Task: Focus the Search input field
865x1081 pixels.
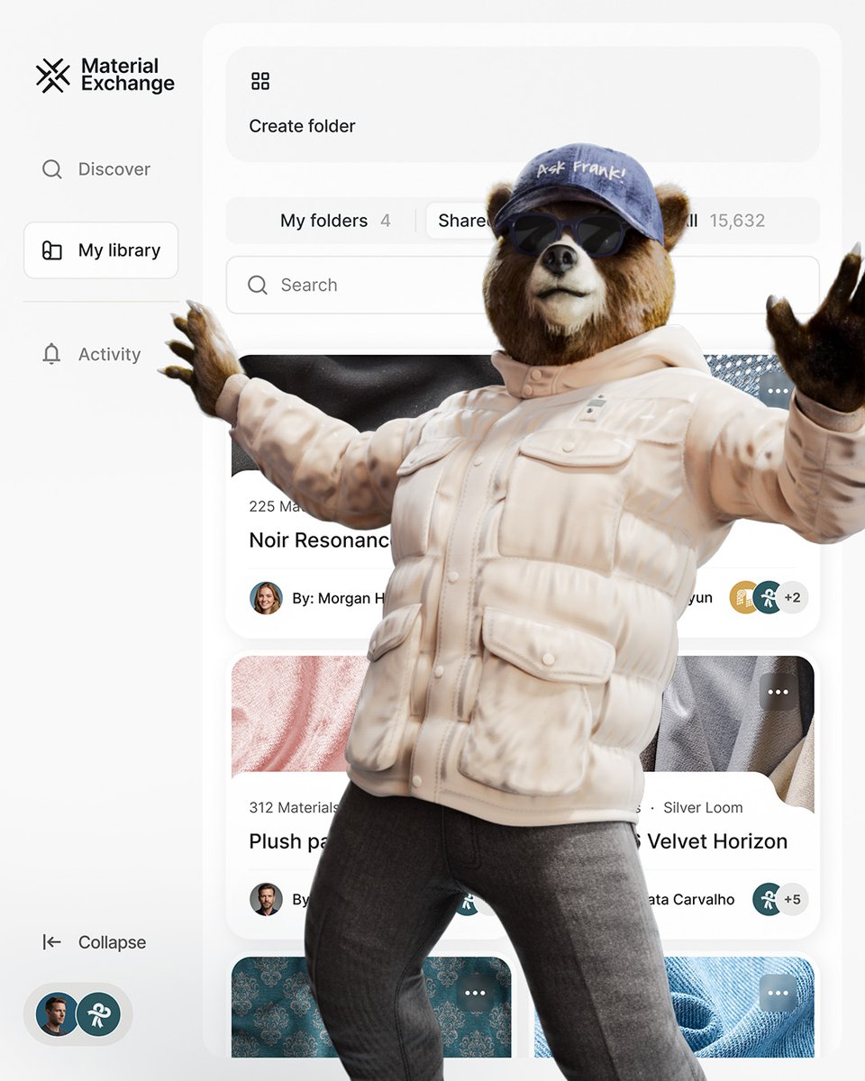Action: tap(523, 285)
